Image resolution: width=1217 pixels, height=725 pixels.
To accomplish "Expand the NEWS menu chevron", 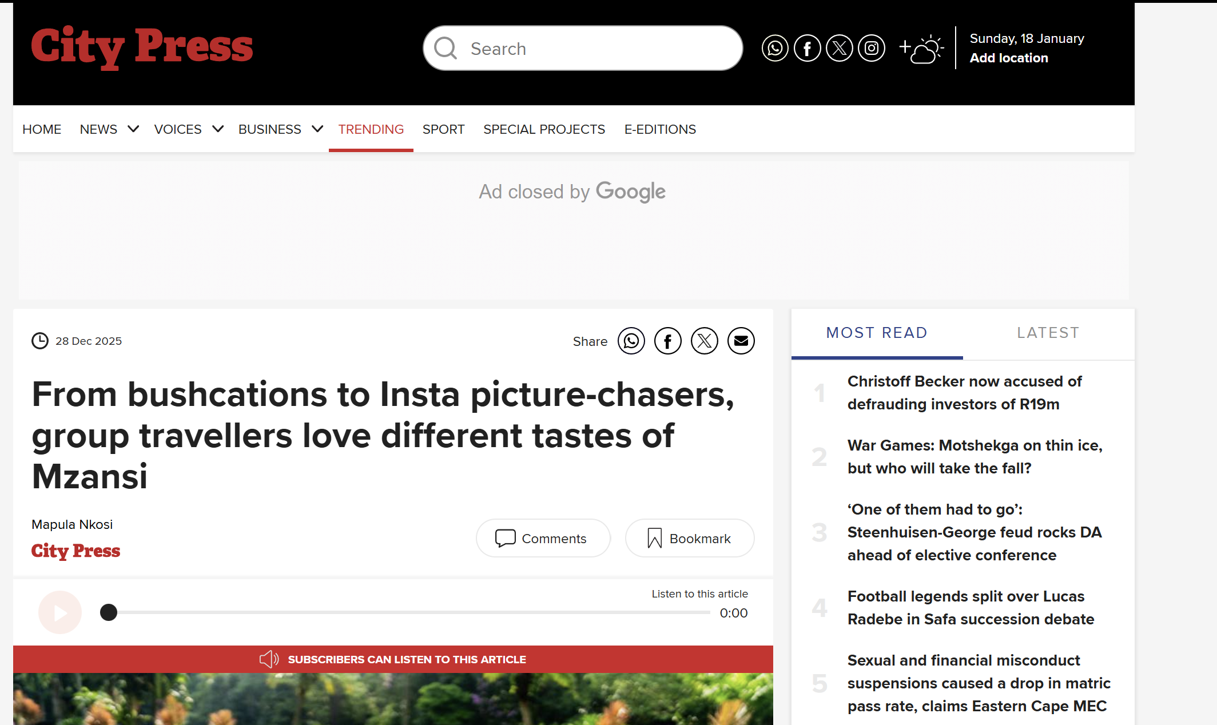I will coord(133,129).
